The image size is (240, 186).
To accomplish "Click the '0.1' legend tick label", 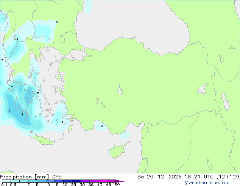I will click(4, 184).
